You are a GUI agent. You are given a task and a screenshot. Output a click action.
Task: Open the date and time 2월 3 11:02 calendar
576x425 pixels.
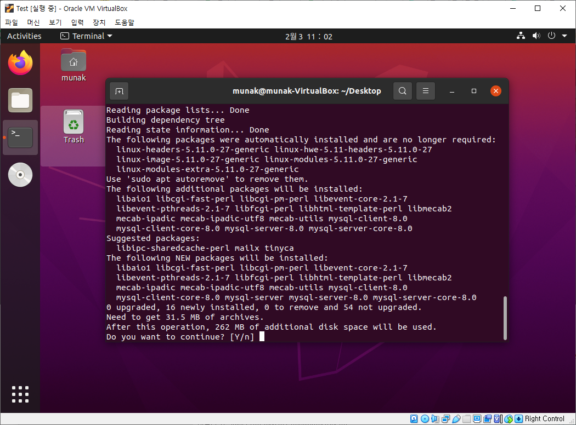point(308,36)
